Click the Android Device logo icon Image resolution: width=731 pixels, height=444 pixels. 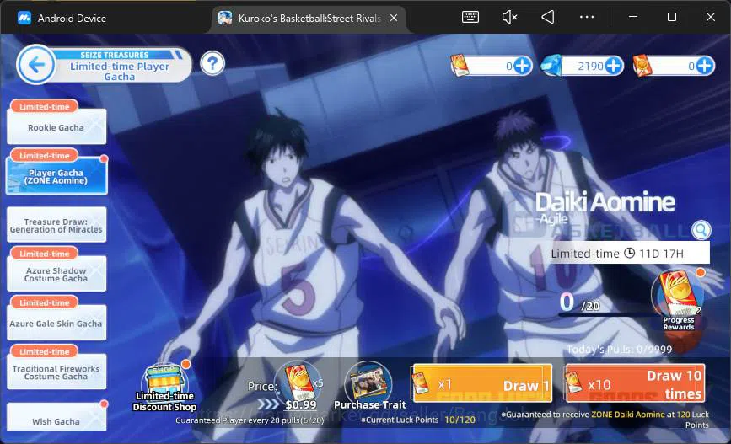coord(24,18)
